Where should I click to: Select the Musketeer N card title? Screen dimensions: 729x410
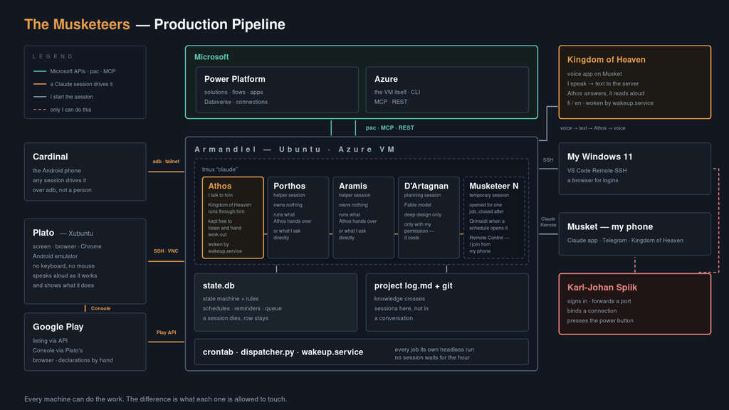pyautogui.click(x=494, y=186)
